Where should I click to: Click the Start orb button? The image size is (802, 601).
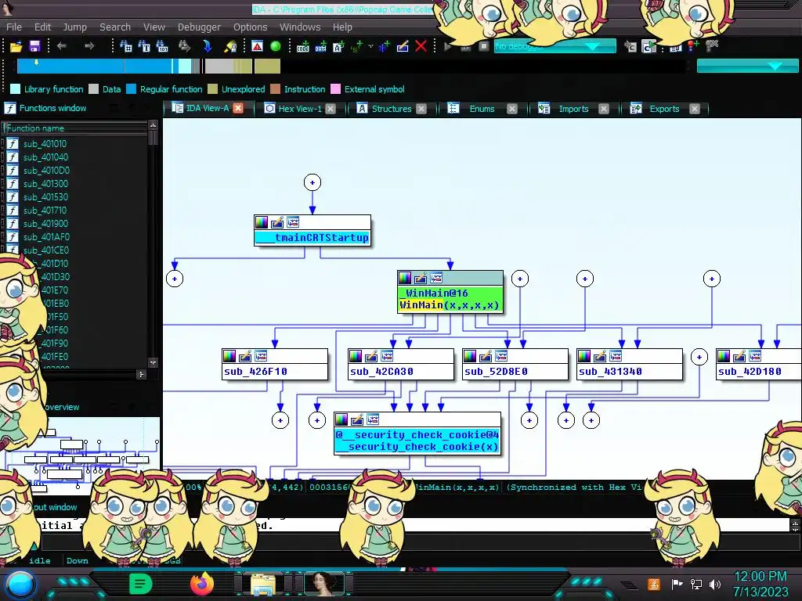[20, 585]
